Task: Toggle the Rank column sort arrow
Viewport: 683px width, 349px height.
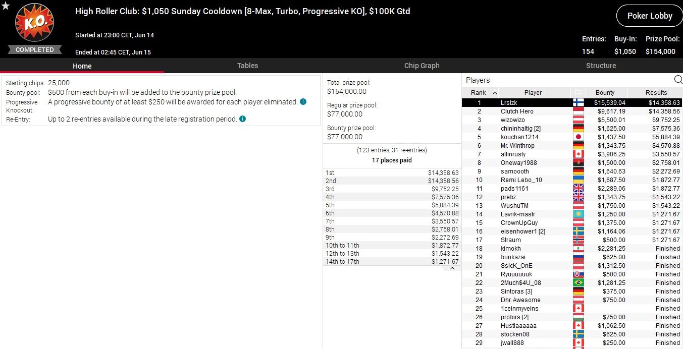Action: (495, 93)
